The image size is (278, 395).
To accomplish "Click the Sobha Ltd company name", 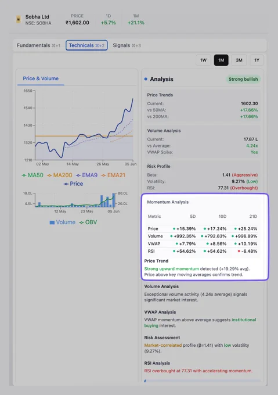I will [x=37, y=17].
